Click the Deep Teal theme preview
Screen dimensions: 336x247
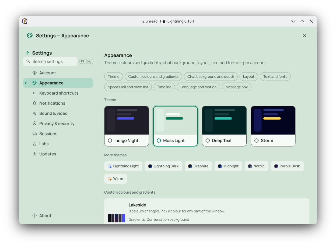(x=224, y=120)
